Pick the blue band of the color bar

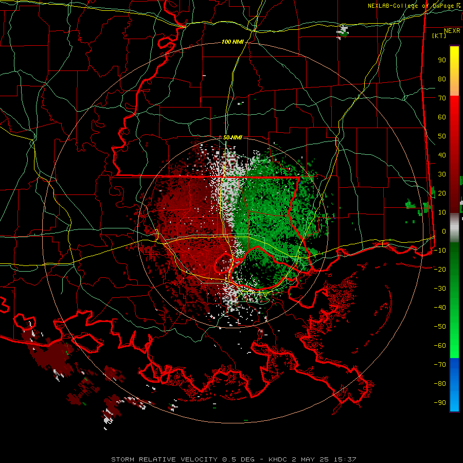pyautogui.click(x=454, y=384)
